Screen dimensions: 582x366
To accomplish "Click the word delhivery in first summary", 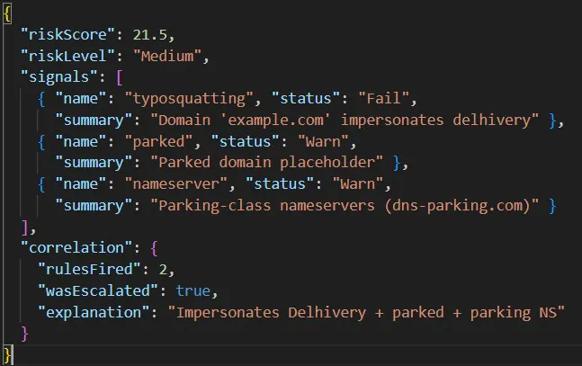I will (491, 121).
